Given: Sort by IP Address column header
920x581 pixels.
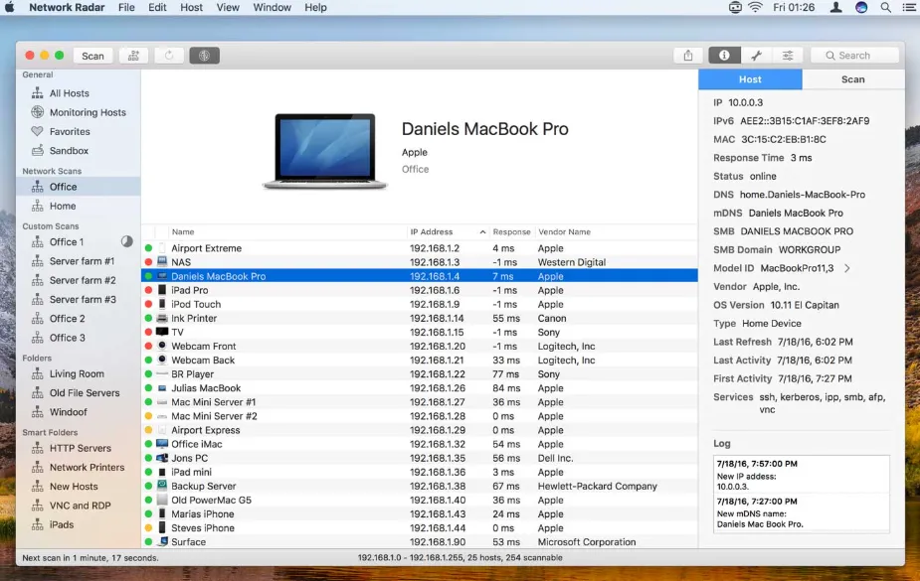Looking at the screenshot, I should tap(449, 232).
